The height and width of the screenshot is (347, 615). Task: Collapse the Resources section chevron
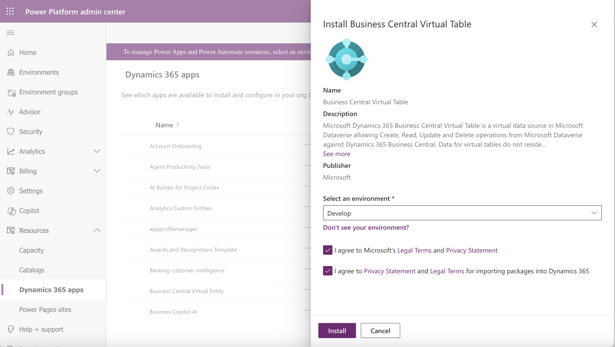click(x=97, y=230)
